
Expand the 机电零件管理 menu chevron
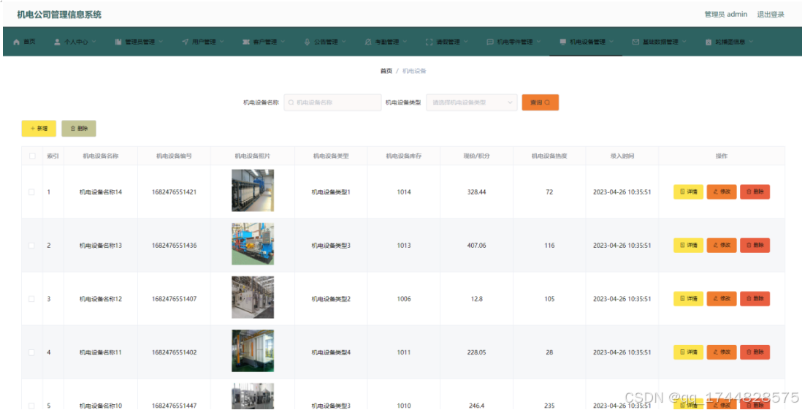click(538, 42)
